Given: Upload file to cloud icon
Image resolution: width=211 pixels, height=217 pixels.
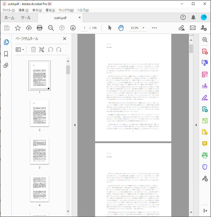Looking at the screenshot, I should (29, 28).
